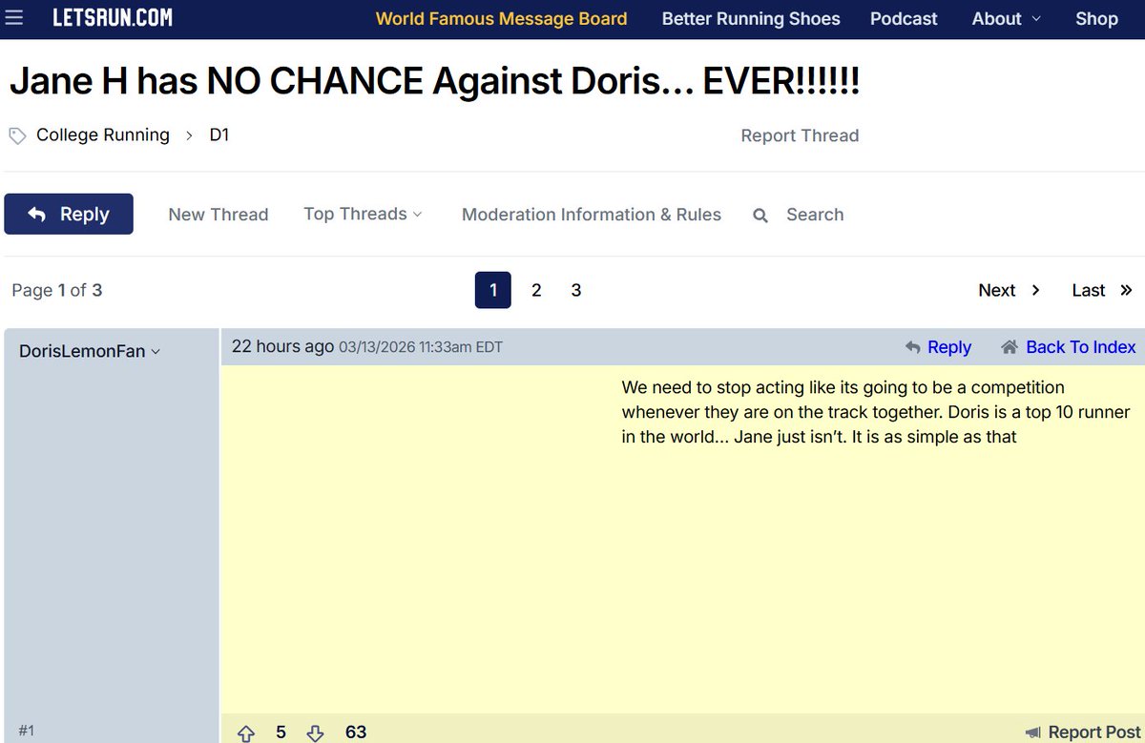Click the thread title heading
Viewport: 1145px width, 743px height.
pyautogui.click(x=434, y=82)
